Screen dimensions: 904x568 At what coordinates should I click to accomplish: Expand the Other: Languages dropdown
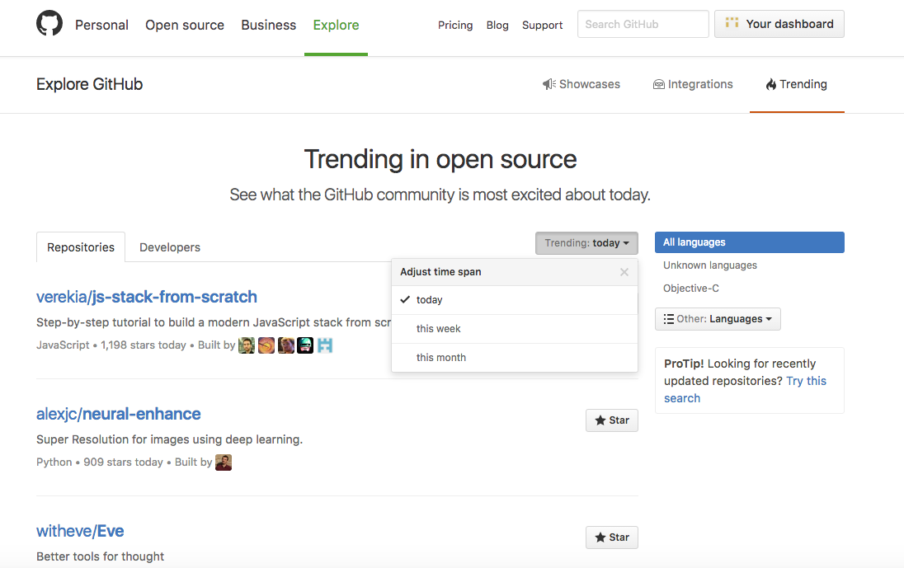point(718,318)
